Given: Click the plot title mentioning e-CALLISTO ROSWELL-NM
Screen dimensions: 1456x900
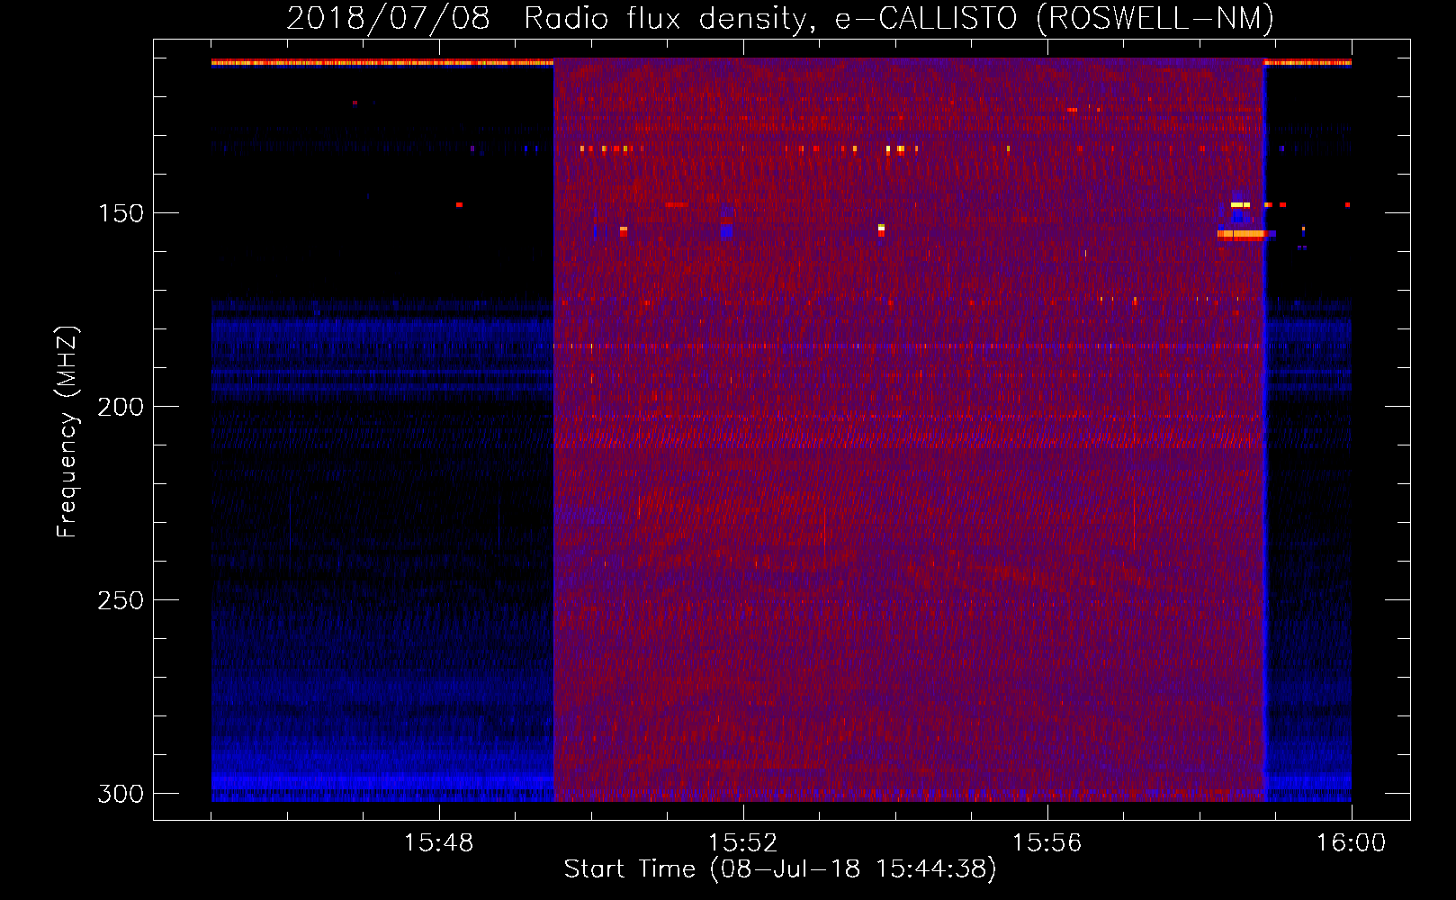Looking at the screenshot, I should [780, 18].
